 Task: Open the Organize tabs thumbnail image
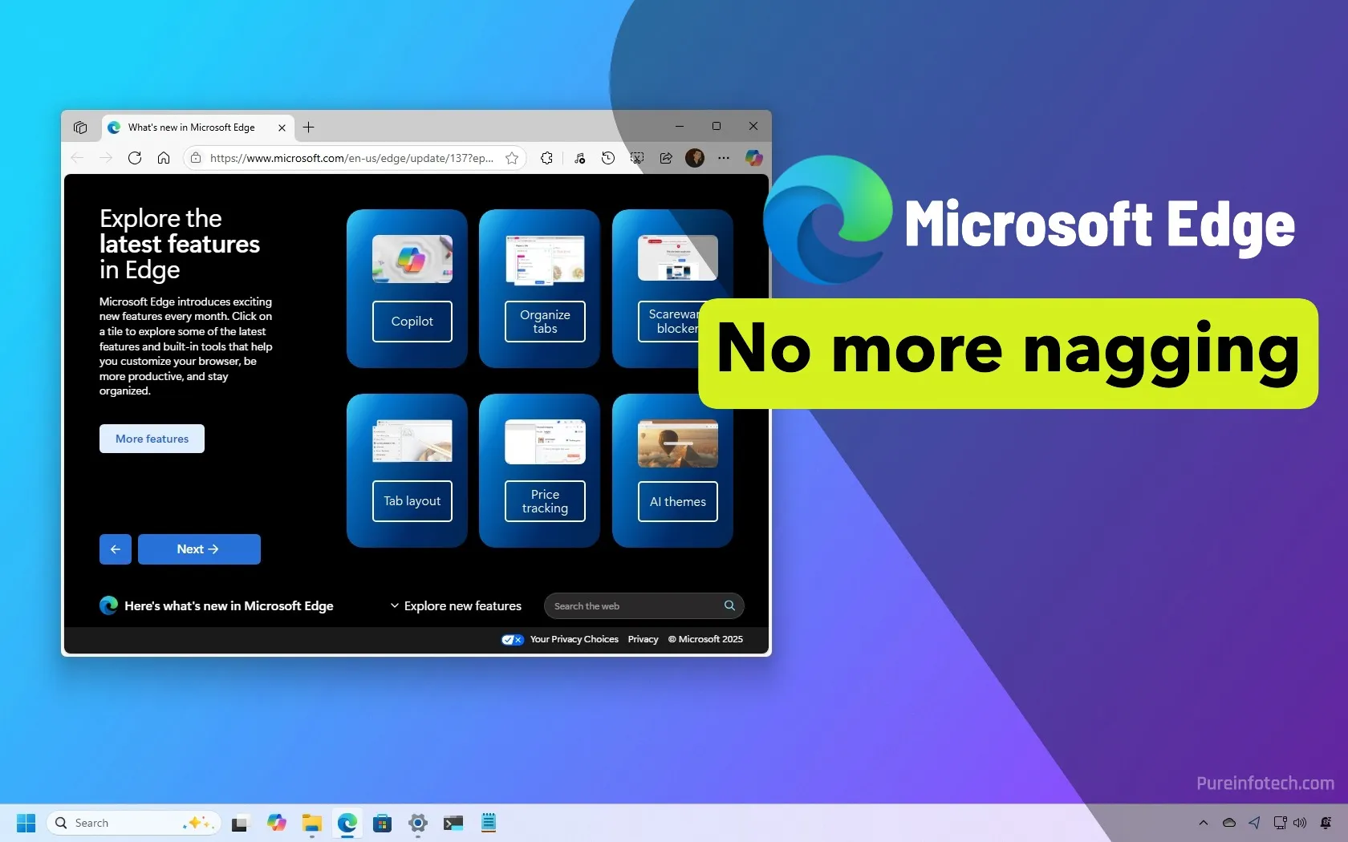(545, 260)
